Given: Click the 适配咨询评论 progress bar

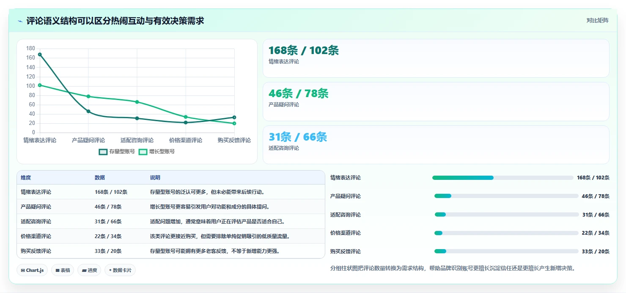Looking at the screenshot, I should pyautogui.click(x=507, y=214).
